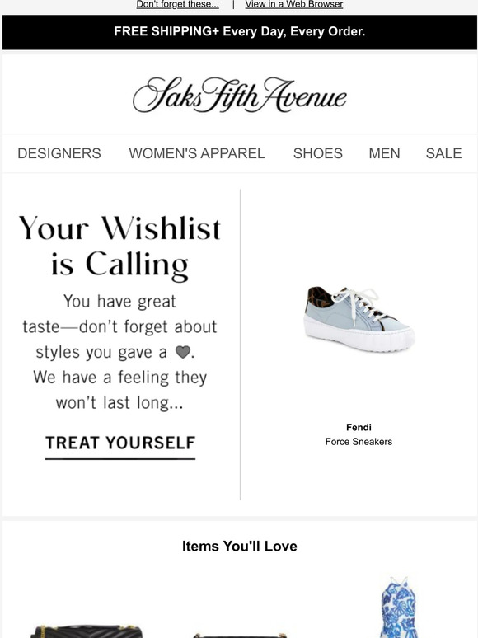The image size is (478, 638).
Task: Click the Free Shipping+ banner
Action: coord(240,32)
